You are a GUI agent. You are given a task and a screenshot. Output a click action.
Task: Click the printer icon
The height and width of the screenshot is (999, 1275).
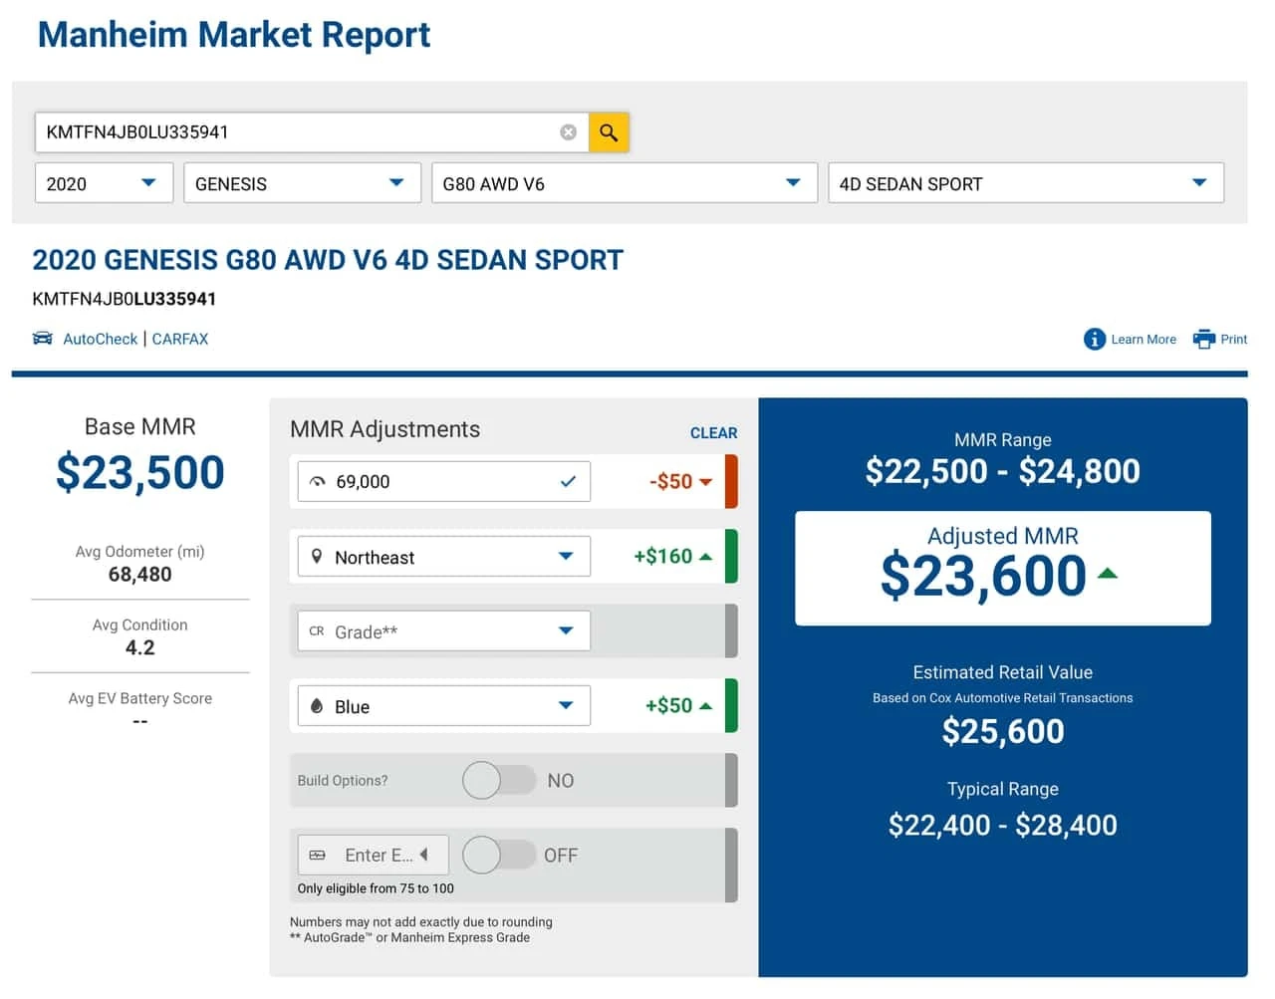click(1204, 339)
